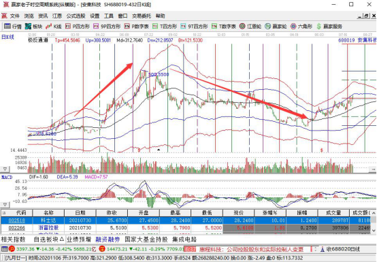
Task: Click the 日K线 period label
Action: tap(7, 37)
